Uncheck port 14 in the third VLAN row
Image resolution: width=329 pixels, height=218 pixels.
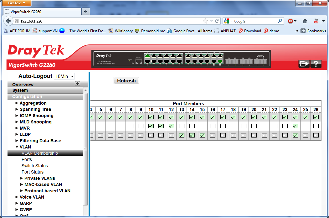tap(192, 135)
